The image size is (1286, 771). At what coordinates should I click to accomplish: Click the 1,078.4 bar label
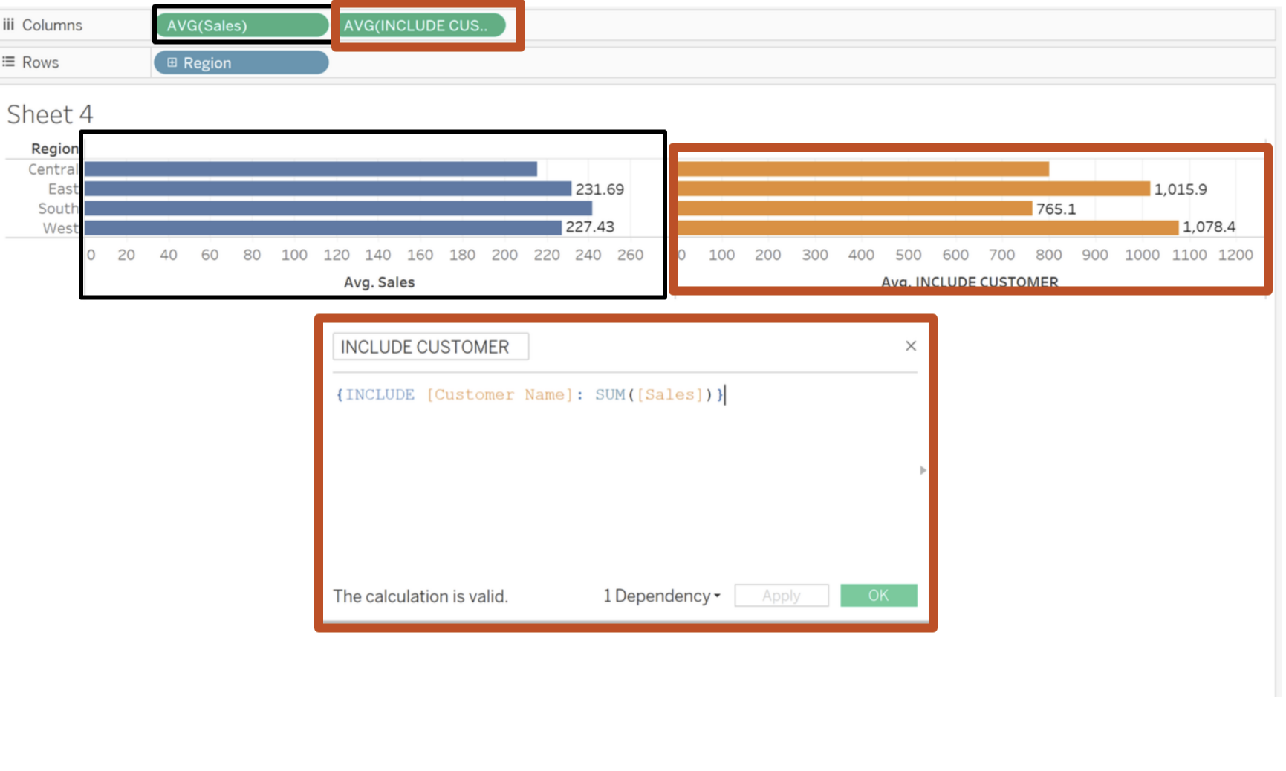1209,227
